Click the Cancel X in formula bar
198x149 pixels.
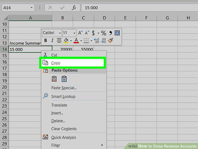pyautogui.click(x=50, y=8)
